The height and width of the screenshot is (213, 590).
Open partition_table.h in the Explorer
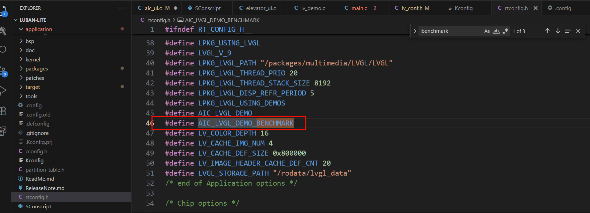[x=45, y=170]
